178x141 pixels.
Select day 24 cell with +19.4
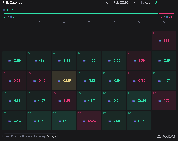[x=39, y=121]
